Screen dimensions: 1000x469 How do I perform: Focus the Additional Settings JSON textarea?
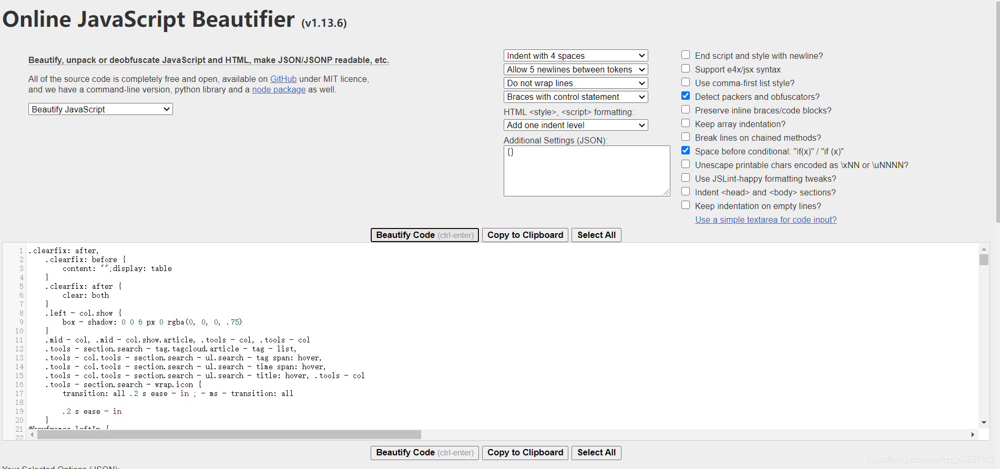tap(587, 171)
